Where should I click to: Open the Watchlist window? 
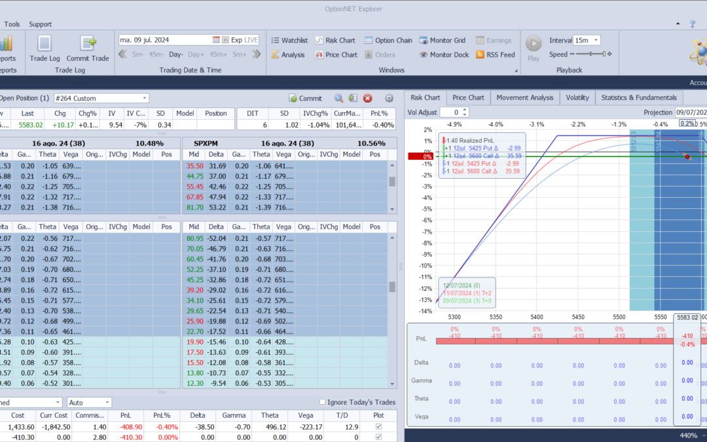[289, 40]
